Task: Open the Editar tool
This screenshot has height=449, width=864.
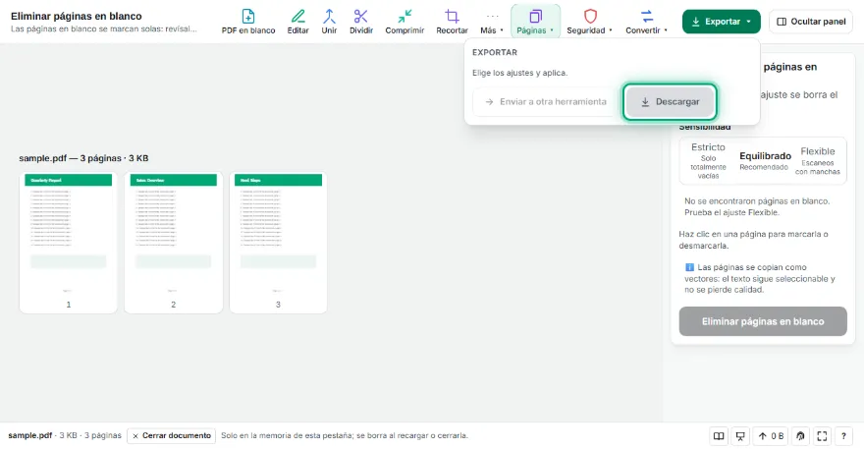Action: tap(297, 22)
